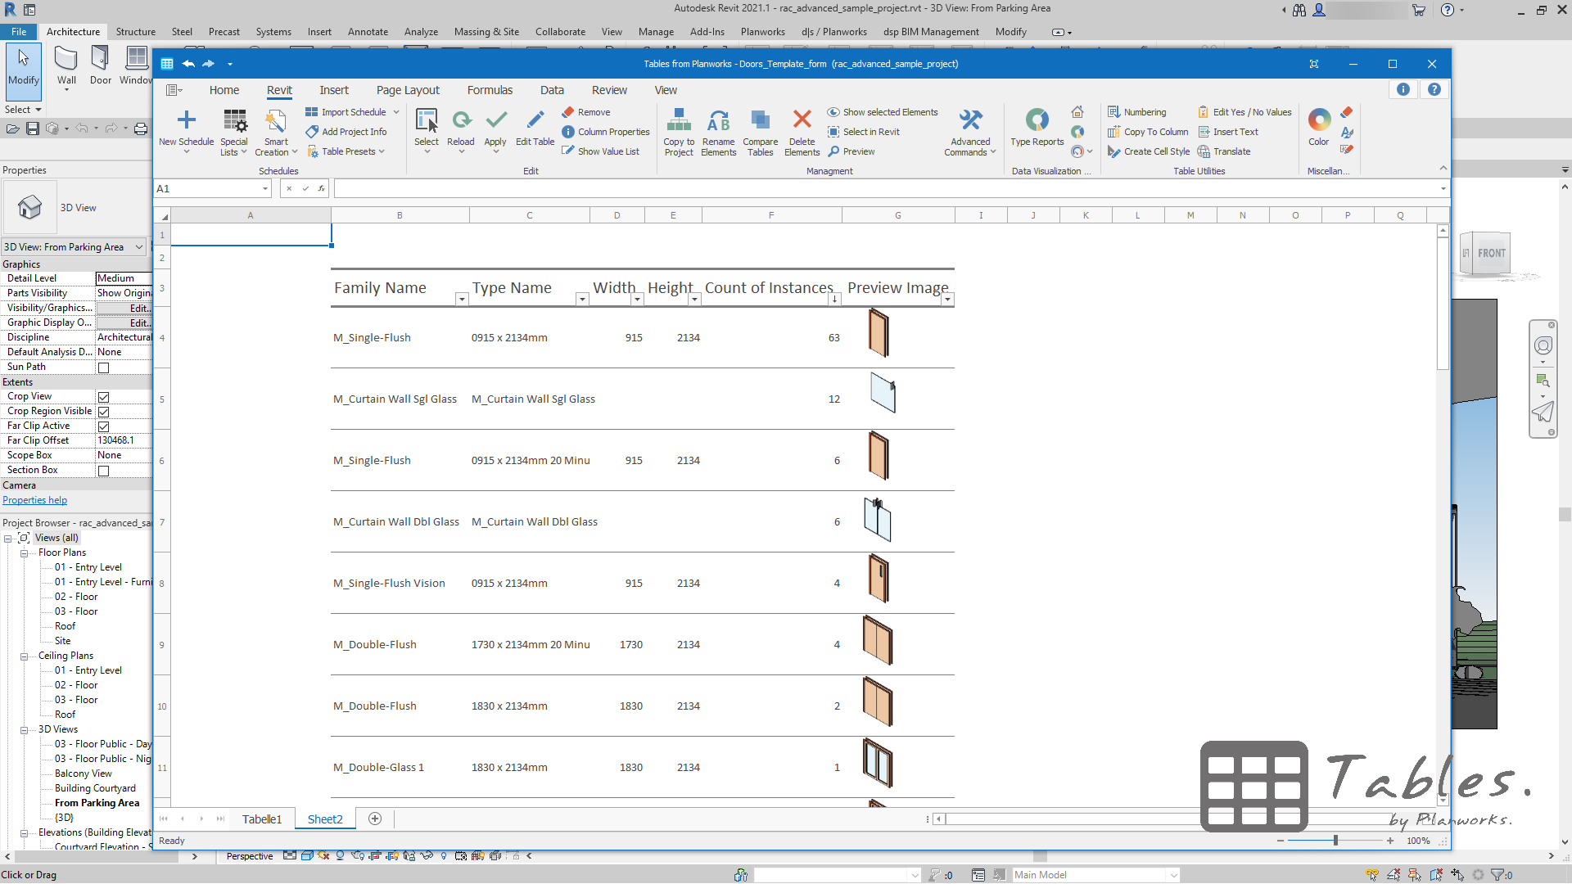Adjust the zoom slider at bottom right
Screen dimensions: 1572x884
point(1335,841)
